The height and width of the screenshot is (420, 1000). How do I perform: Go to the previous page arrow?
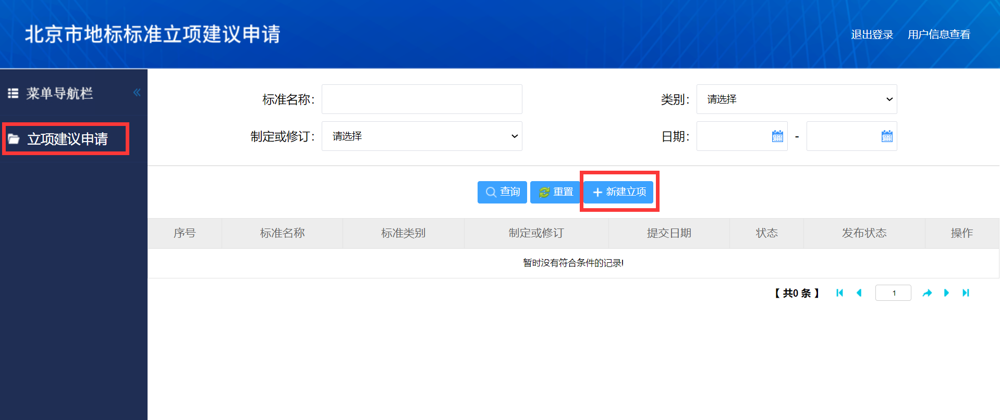tap(859, 293)
